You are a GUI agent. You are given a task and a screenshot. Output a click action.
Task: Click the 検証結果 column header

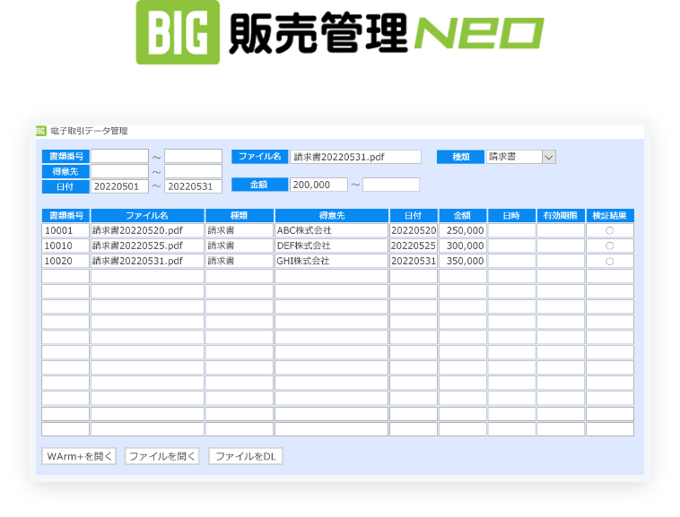[x=610, y=216]
